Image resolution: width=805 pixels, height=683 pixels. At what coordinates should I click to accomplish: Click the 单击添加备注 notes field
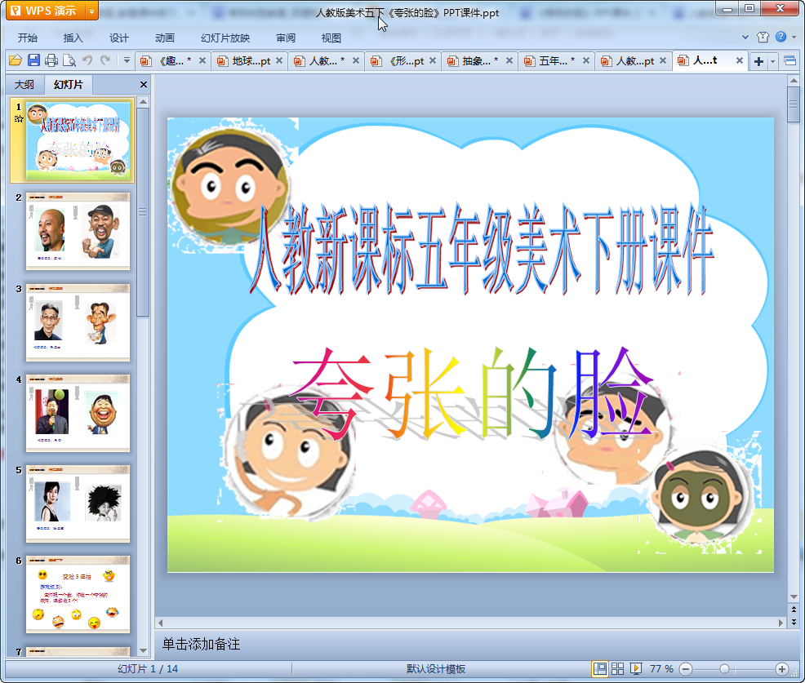click(x=473, y=645)
